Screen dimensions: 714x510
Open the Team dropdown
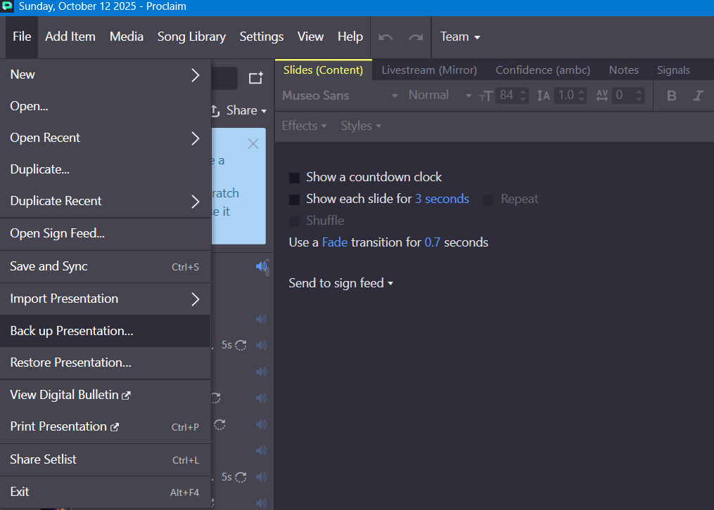tap(460, 37)
